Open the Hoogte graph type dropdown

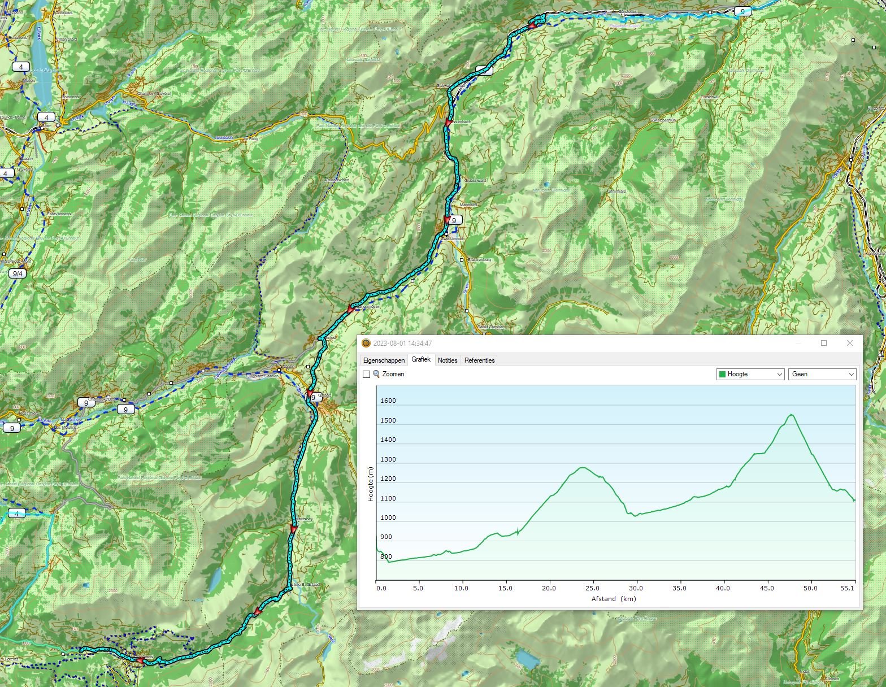pyautogui.click(x=750, y=374)
